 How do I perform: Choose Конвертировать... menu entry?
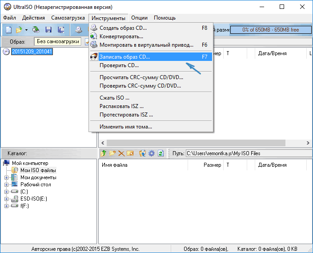coord(151,36)
